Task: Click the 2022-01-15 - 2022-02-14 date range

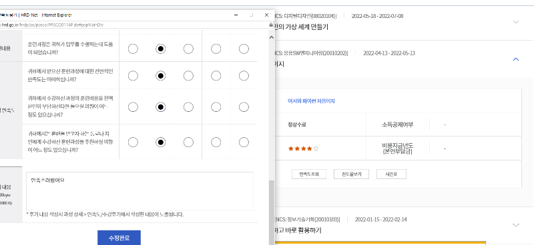Action: point(380,219)
